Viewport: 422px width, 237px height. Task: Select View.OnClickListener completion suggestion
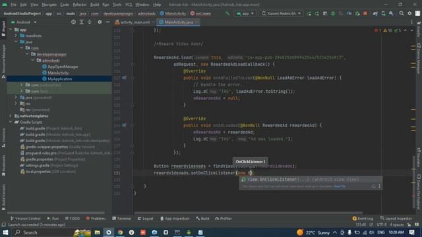click(311, 179)
